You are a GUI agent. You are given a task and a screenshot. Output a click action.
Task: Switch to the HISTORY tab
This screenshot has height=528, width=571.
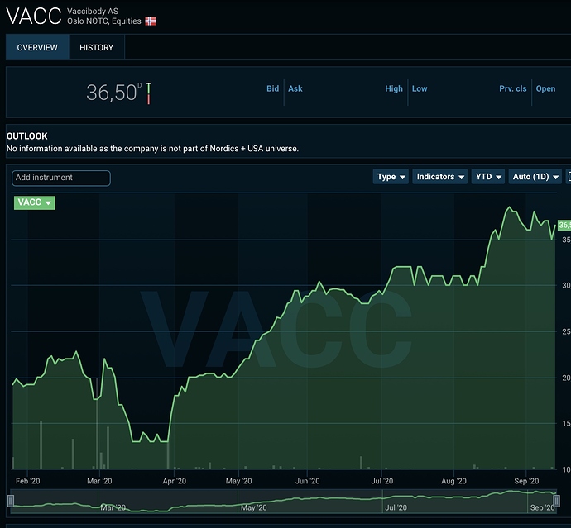click(97, 47)
